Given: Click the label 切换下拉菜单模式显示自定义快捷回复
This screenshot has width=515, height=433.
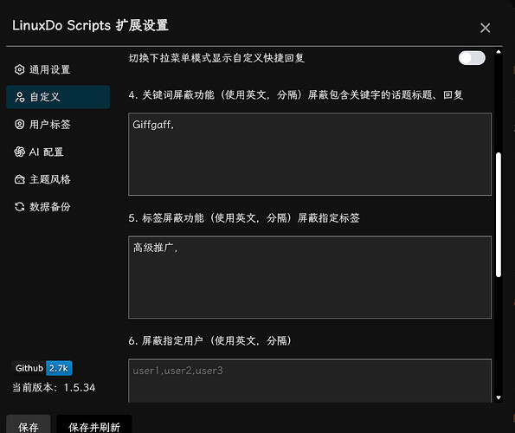Looking at the screenshot, I should point(216,58).
